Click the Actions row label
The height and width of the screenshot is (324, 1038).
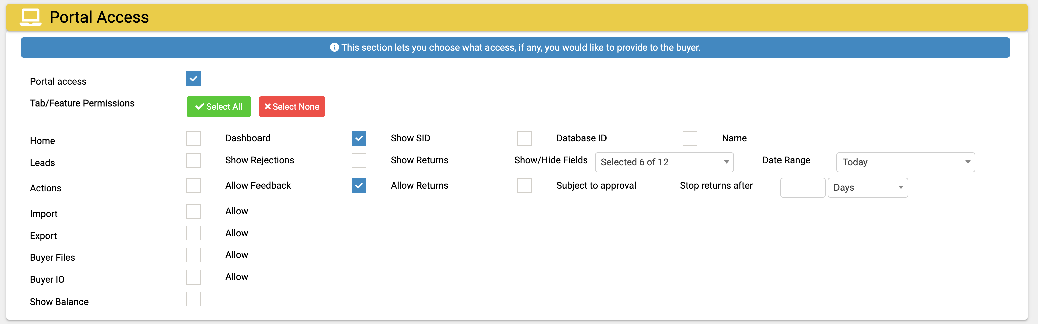[x=46, y=188]
